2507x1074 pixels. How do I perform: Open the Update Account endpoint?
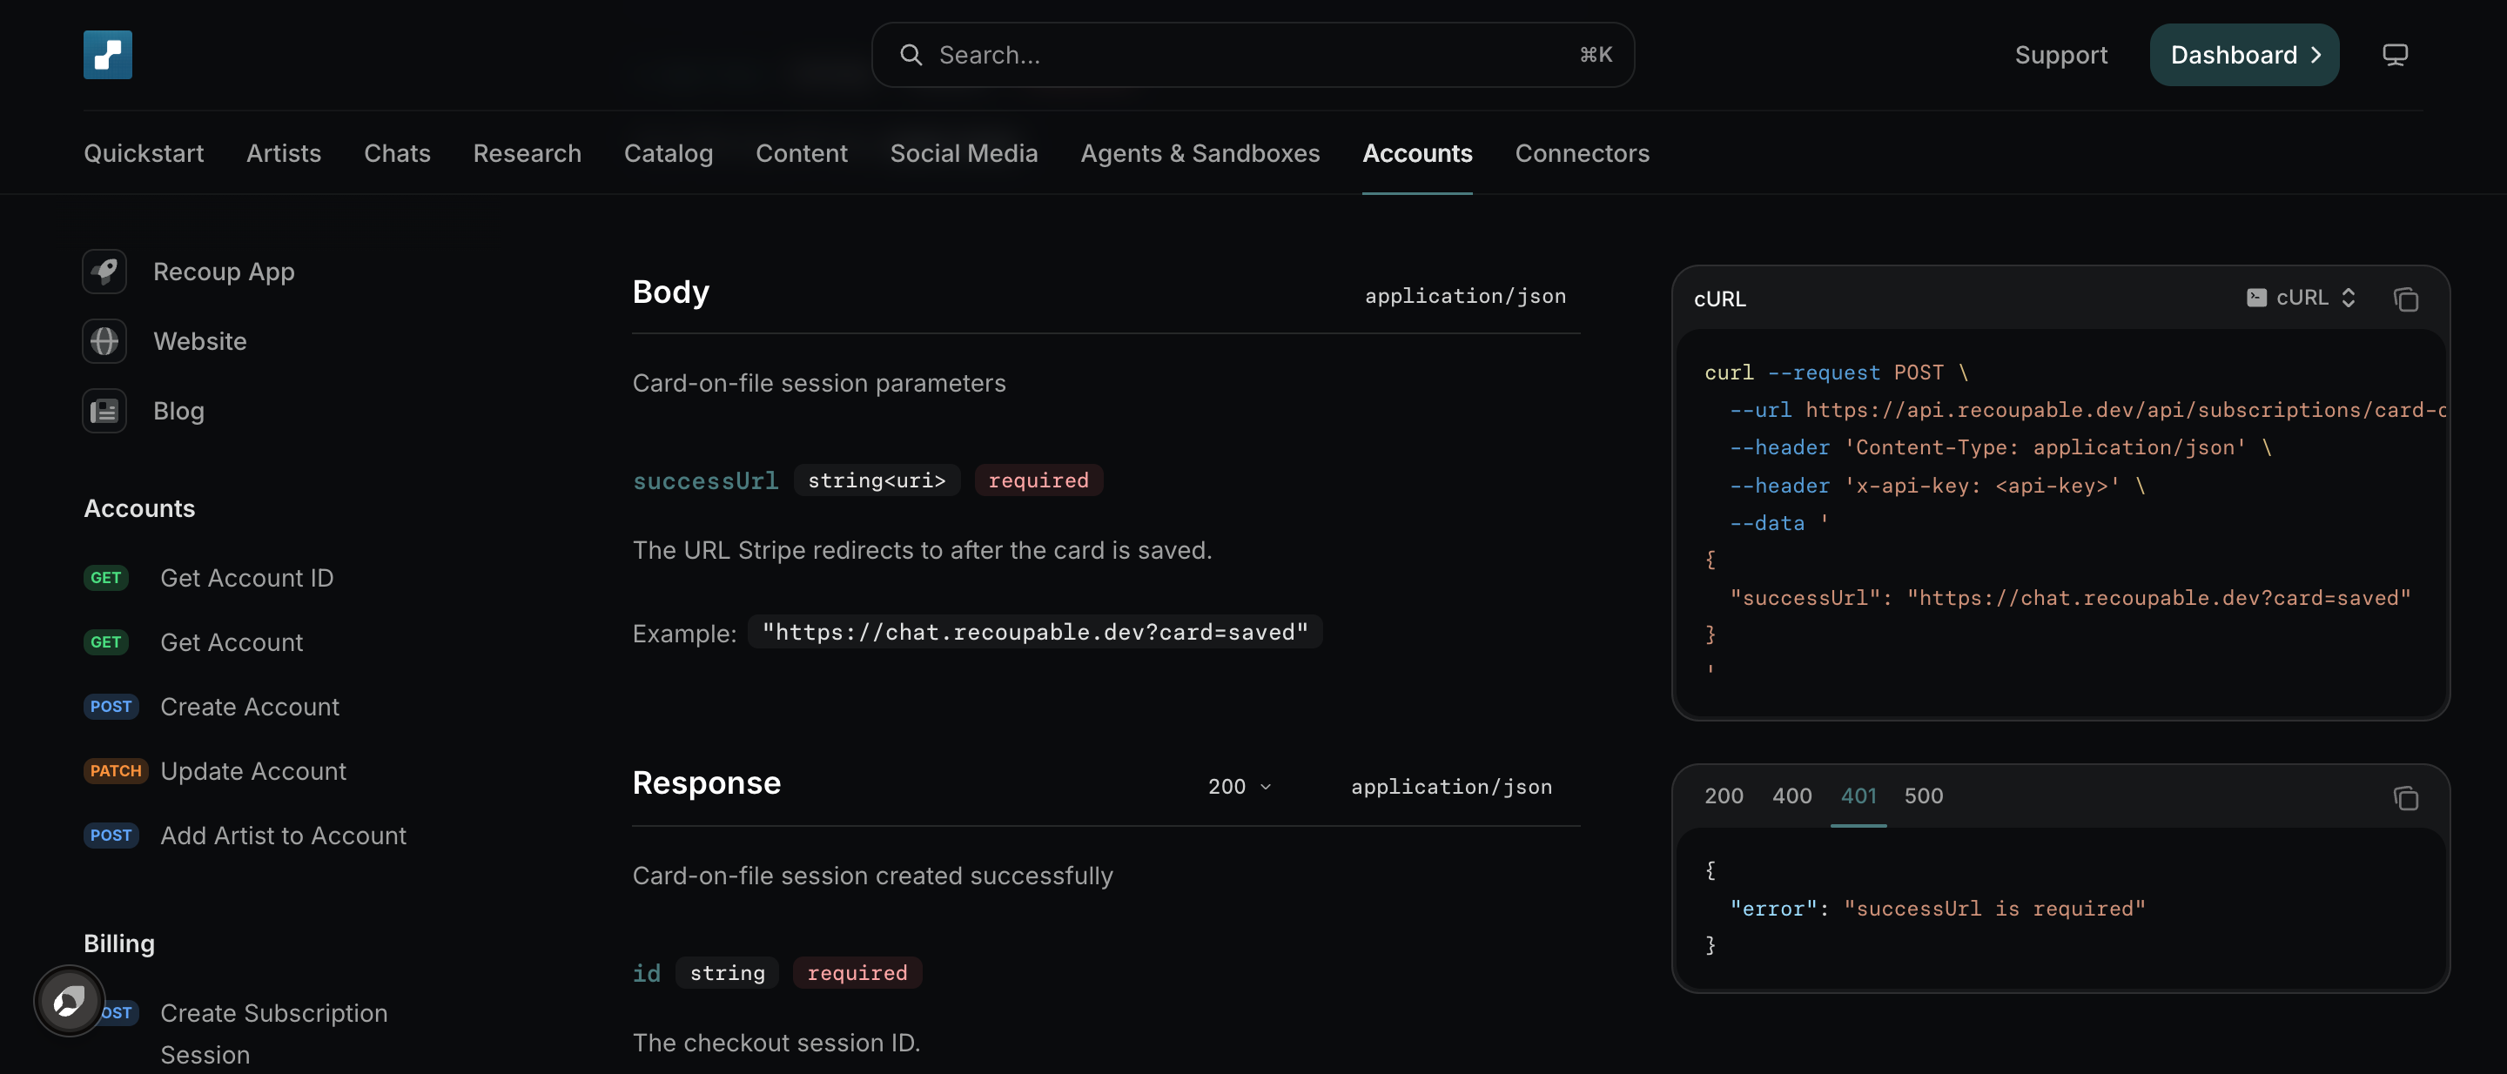point(253,771)
